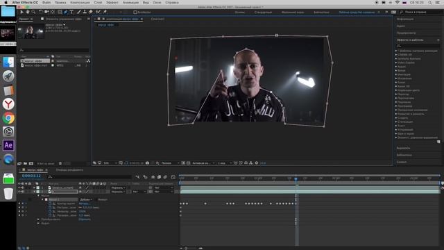Select the Pen tool
444x250 pixels.
pyautogui.click(x=66, y=12)
